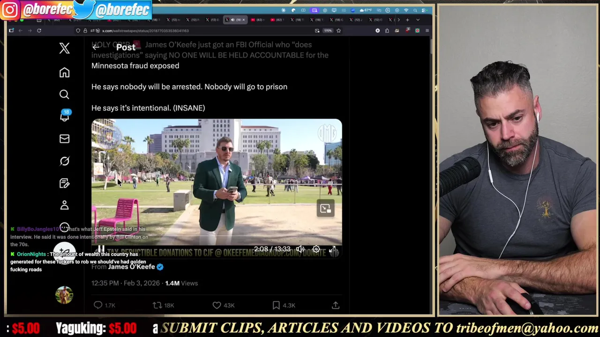Screen dimensions: 600x337
Task: Repost using the 18K retweet icon
Action: pos(157,305)
